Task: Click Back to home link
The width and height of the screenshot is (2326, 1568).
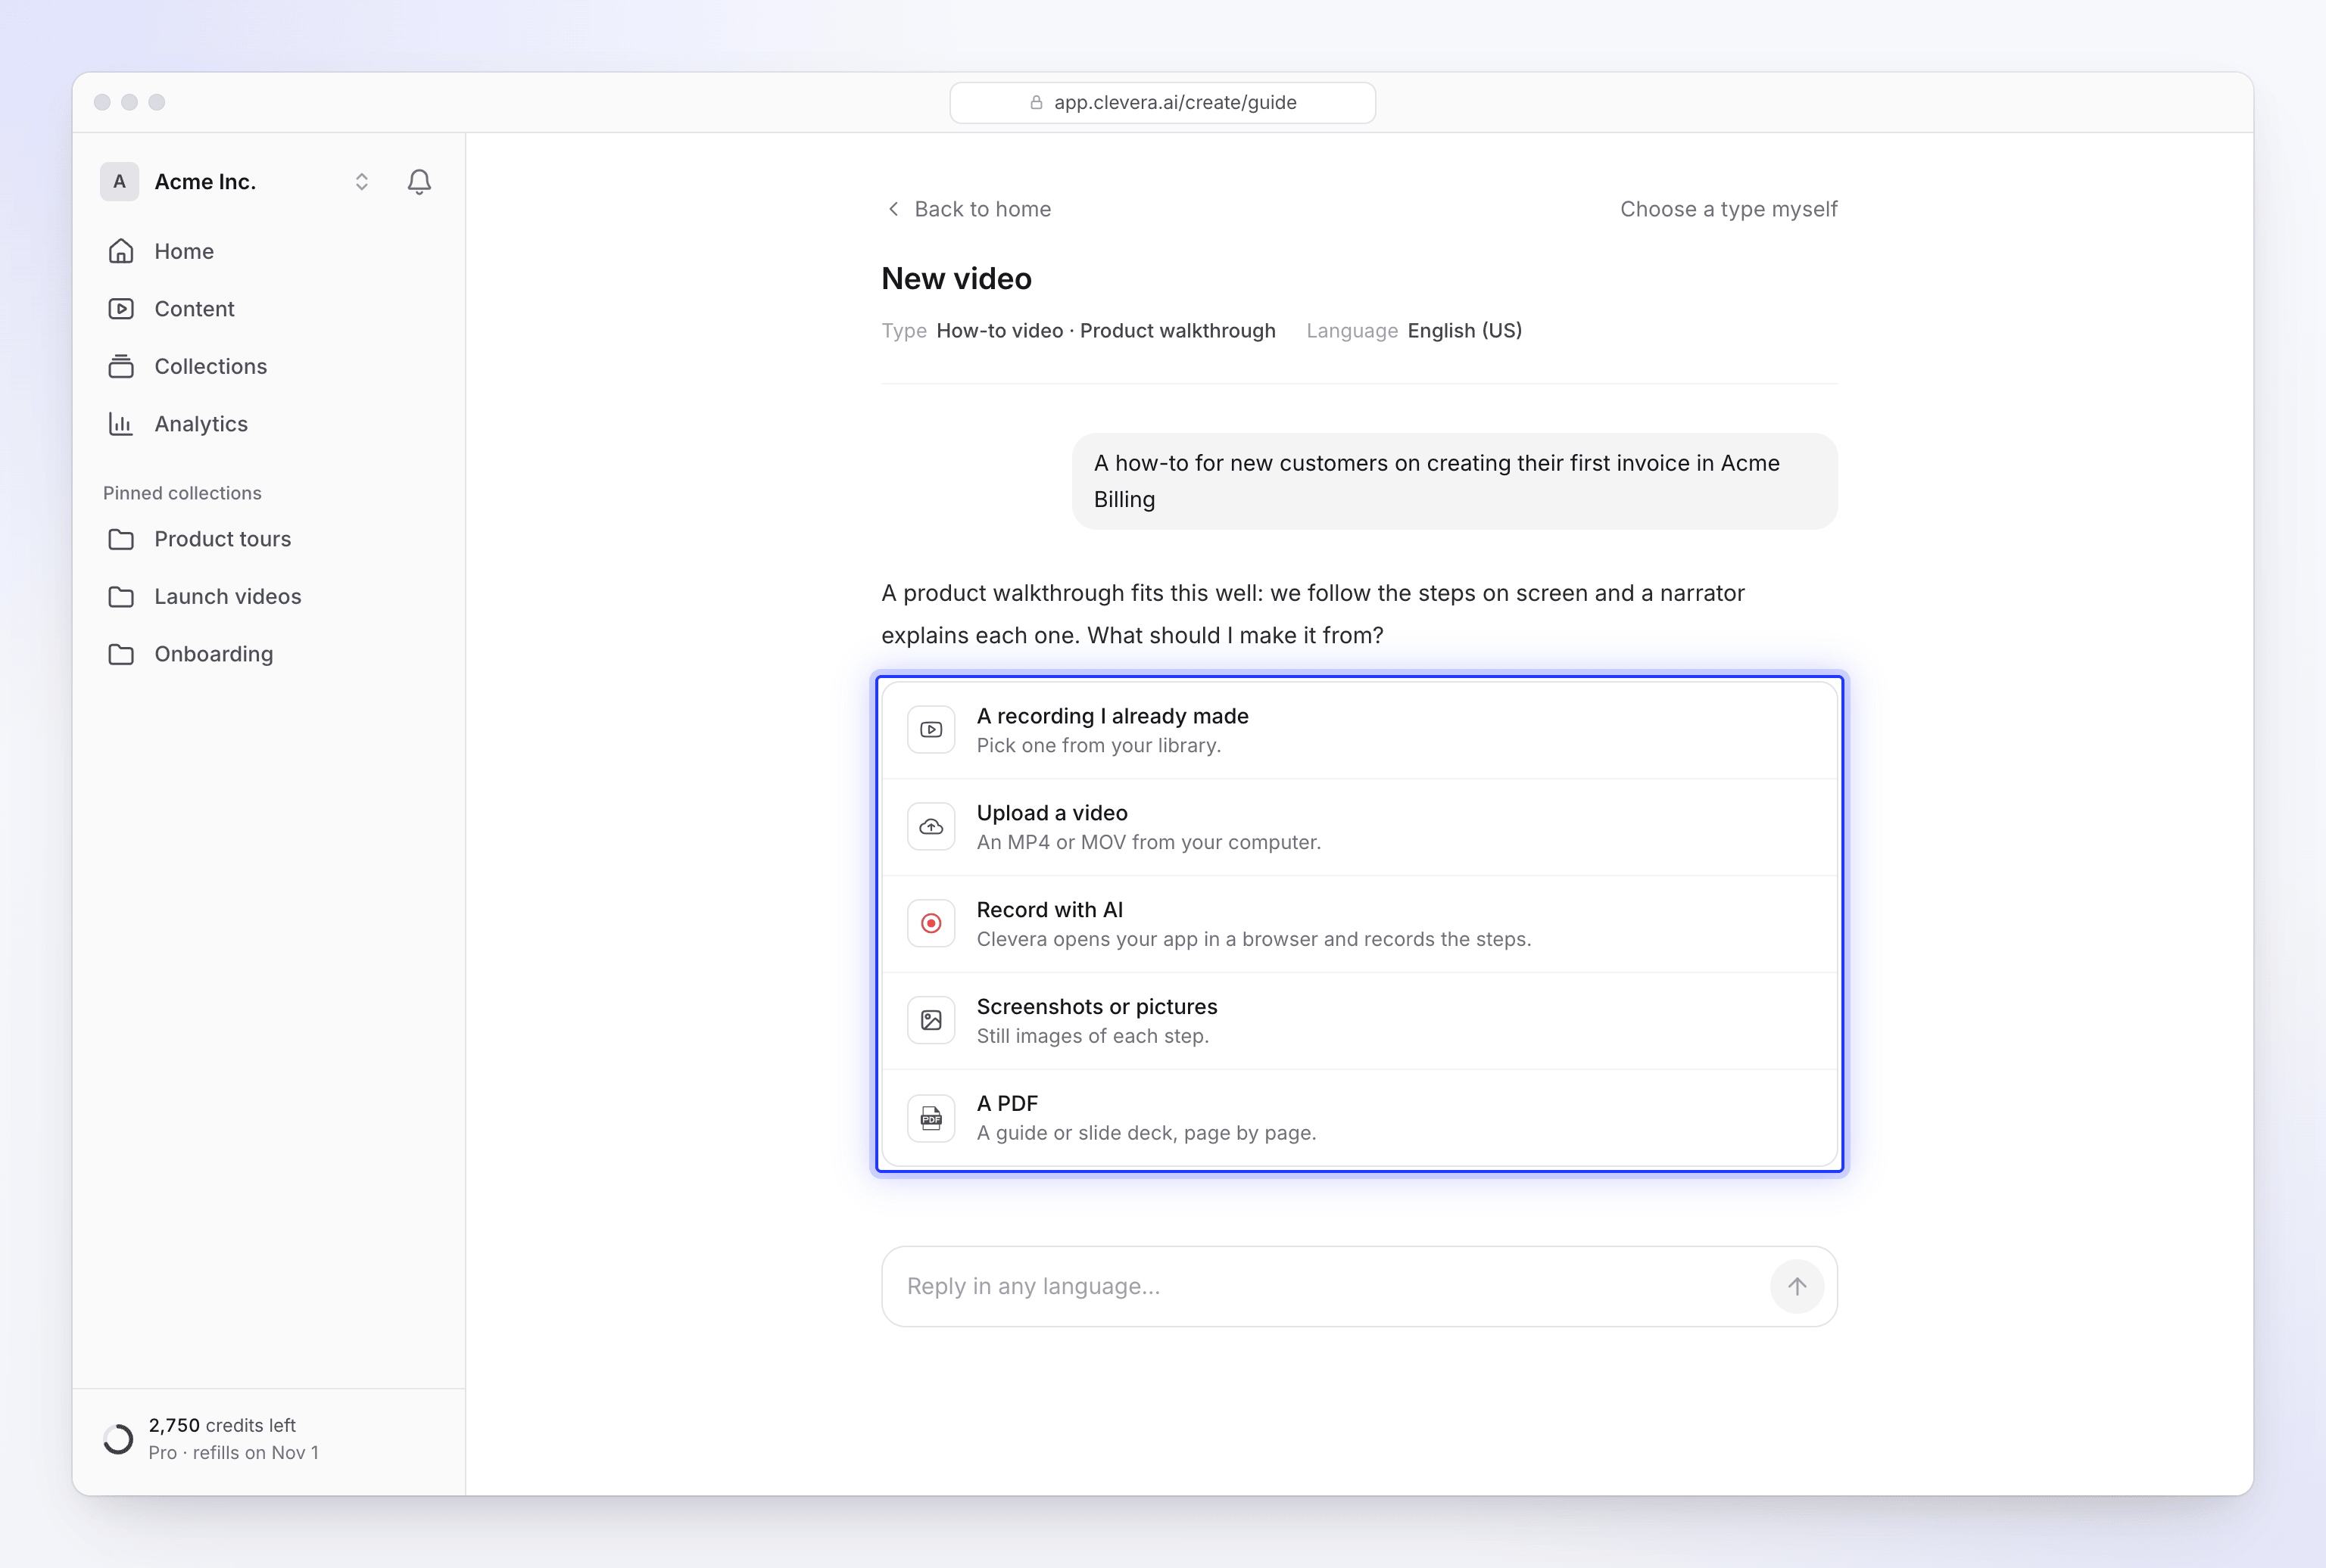Action: pos(968,209)
